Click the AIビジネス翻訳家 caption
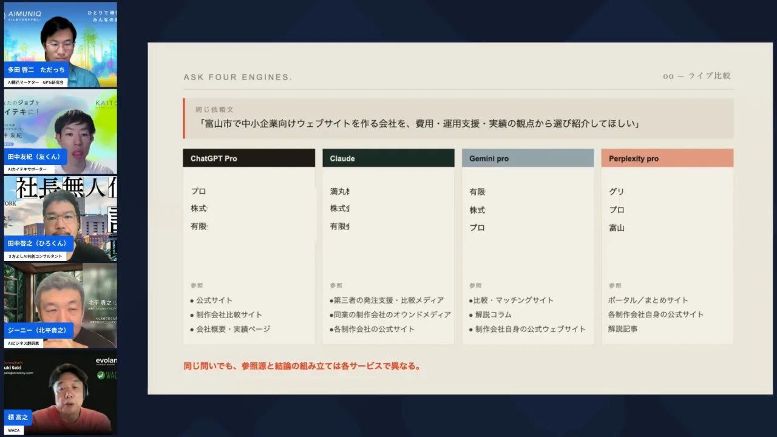 [x=24, y=344]
